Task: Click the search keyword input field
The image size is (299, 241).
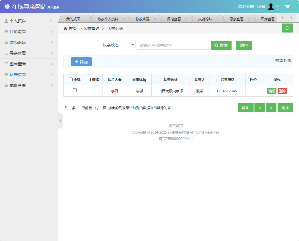Action: click(x=173, y=45)
